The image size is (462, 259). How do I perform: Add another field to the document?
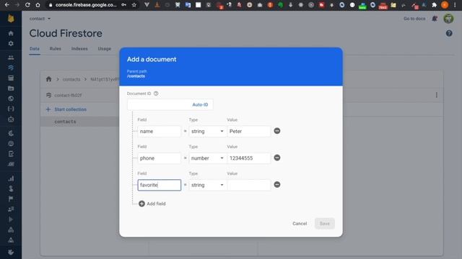152,204
